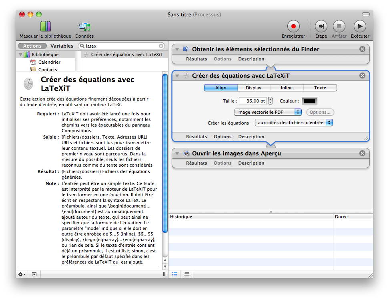
Task: Select the Inline mode segment
Action: click(287, 88)
